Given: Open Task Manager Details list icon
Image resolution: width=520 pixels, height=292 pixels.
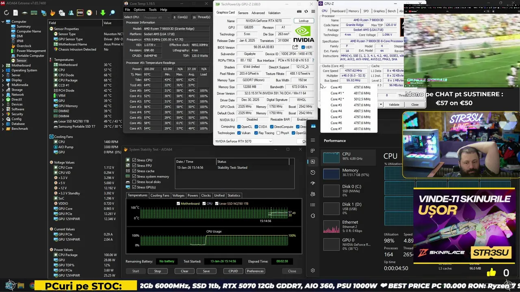Looking at the screenshot, I should click(x=313, y=205).
